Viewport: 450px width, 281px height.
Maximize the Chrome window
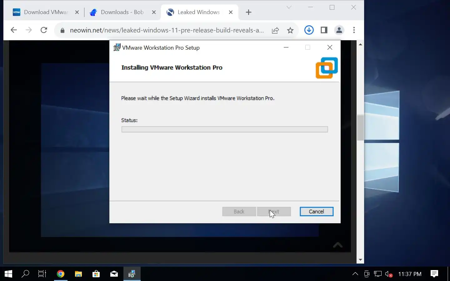pos(332,7)
